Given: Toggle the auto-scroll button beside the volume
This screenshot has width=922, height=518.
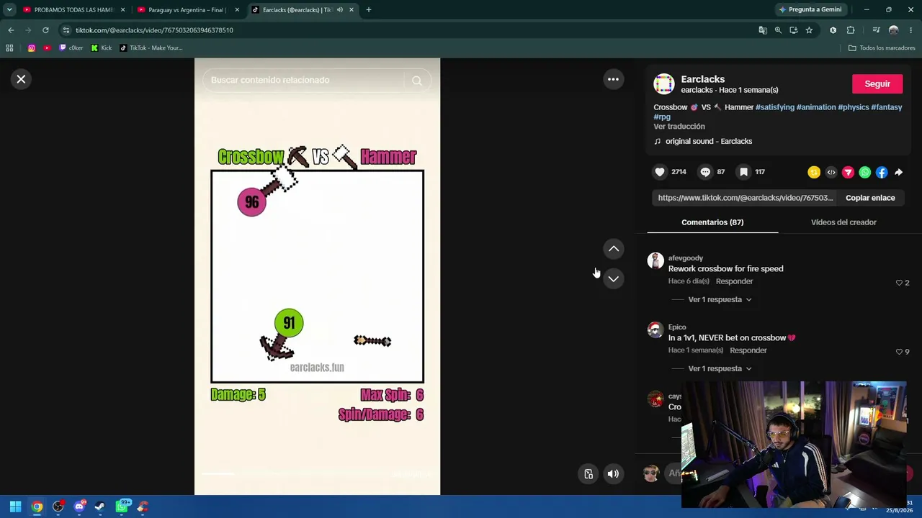Looking at the screenshot, I should (x=588, y=473).
